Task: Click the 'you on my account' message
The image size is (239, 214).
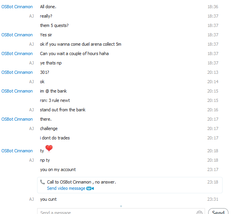Action: [58, 169]
